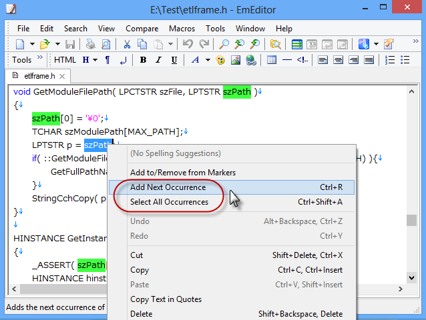
Task: Expand the Configuration selector dropdown arrow
Action: pyautogui.click(x=376, y=44)
